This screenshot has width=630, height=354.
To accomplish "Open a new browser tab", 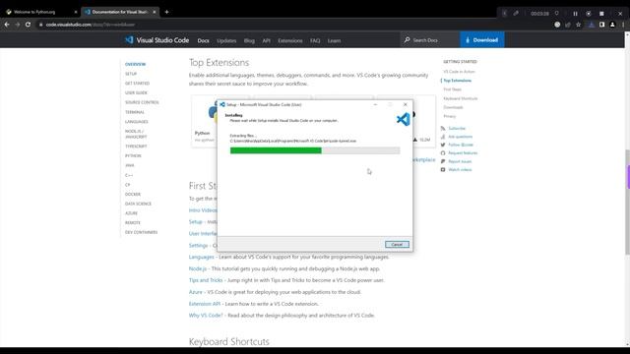I will [166, 12].
